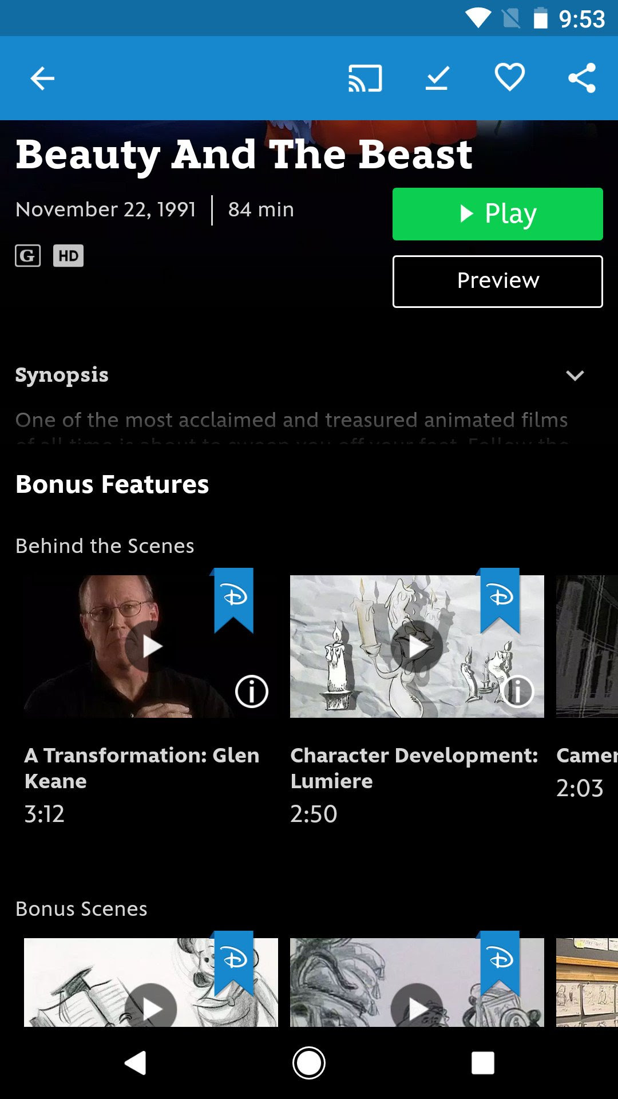Tap the Android home button
Image resolution: width=618 pixels, height=1099 pixels.
309,1063
